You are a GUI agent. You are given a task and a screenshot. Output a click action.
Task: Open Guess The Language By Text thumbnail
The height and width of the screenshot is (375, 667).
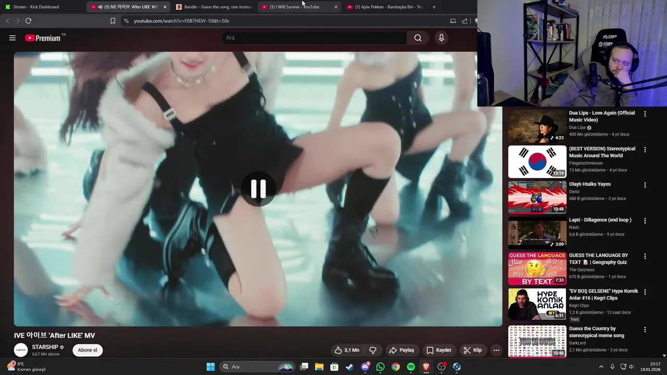coord(537,269)
